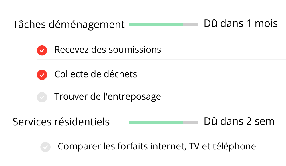Uncheck the Collecte de déchets red checkmark

tap(42, 75)
